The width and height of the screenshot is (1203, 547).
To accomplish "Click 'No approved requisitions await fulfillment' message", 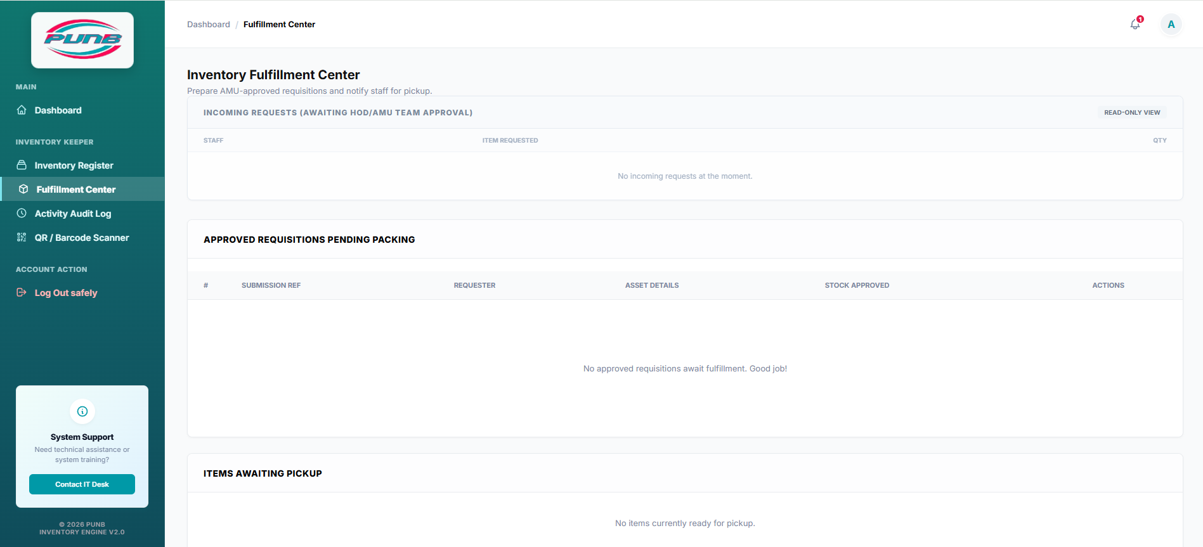I will (685, 368).
